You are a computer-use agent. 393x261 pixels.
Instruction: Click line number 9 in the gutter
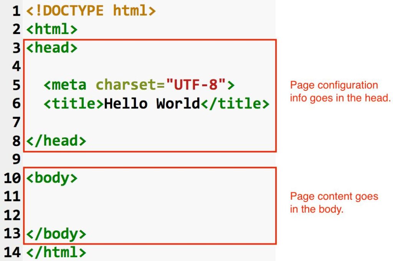point(16,159)
